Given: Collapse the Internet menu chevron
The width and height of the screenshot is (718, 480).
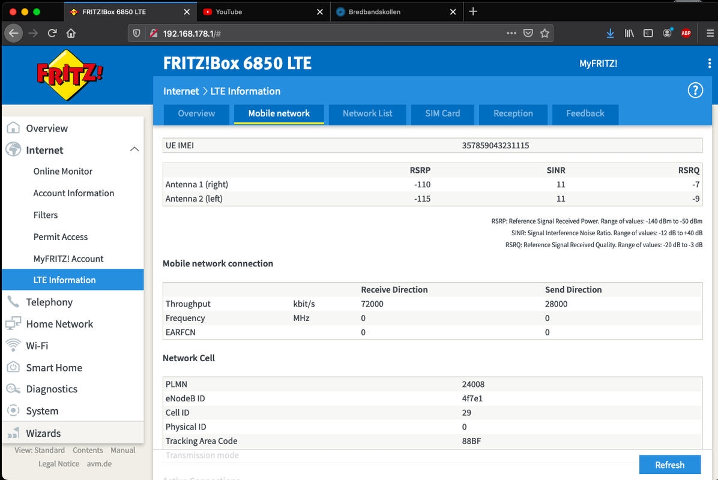Looking at the screenshot, I should pos(134,149).
